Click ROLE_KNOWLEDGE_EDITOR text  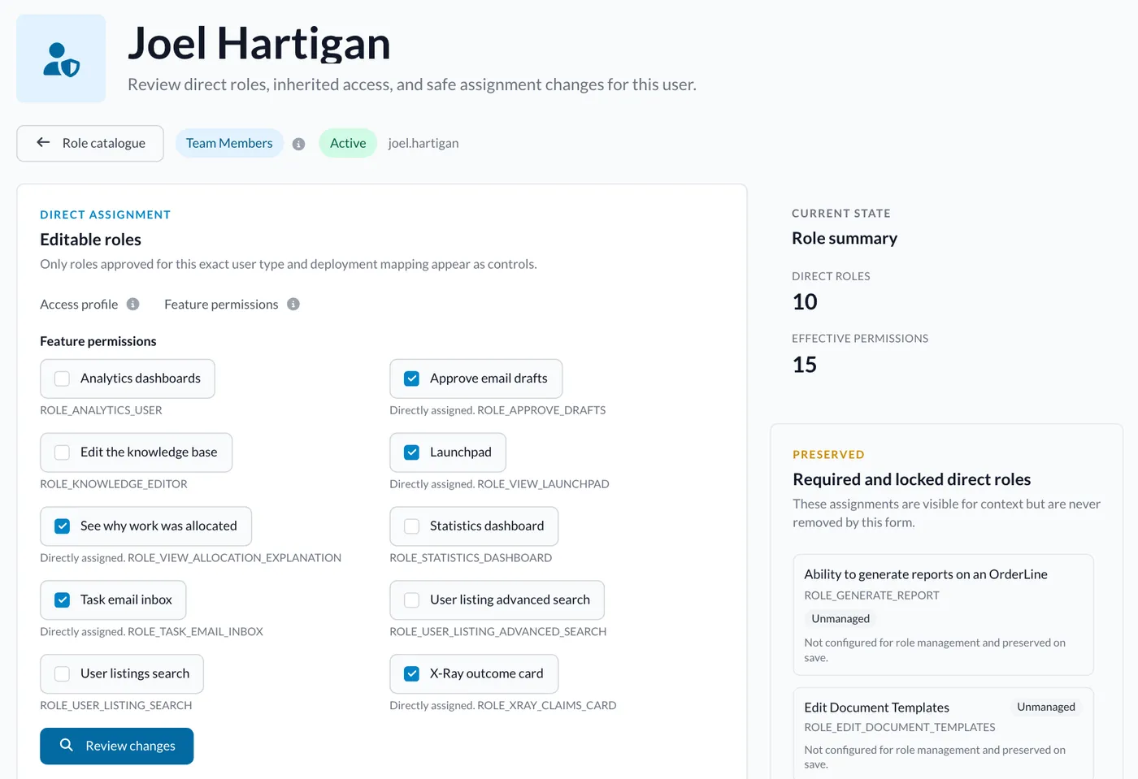114,484
